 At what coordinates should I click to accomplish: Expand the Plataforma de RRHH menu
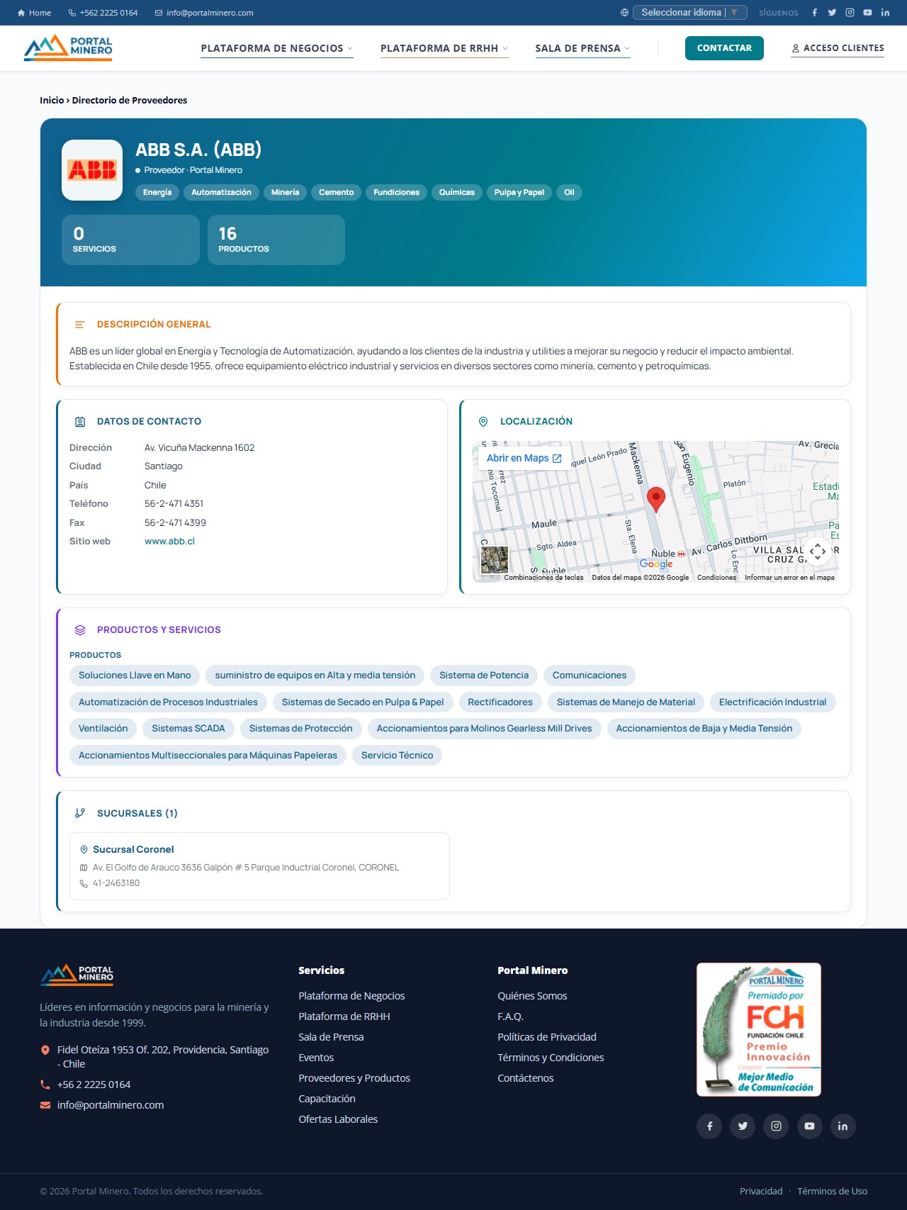point(444,48)
